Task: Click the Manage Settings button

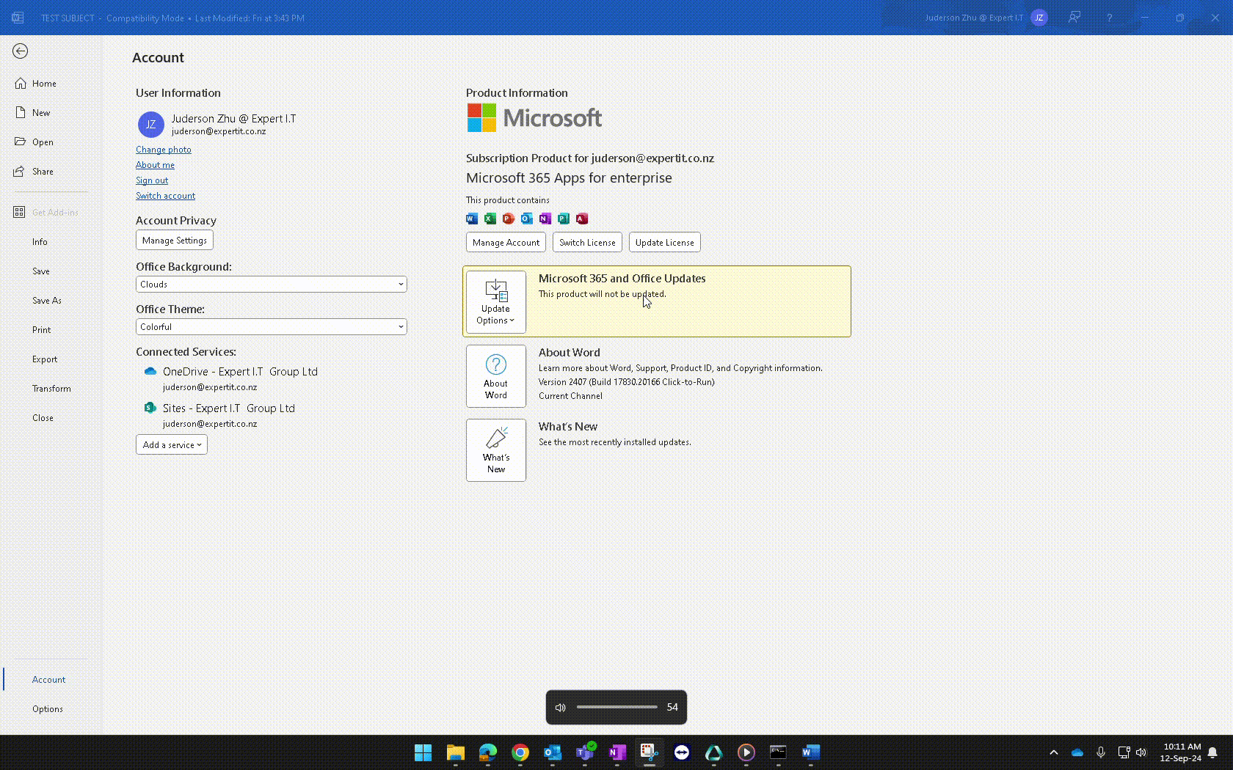Action: (175, 241)
